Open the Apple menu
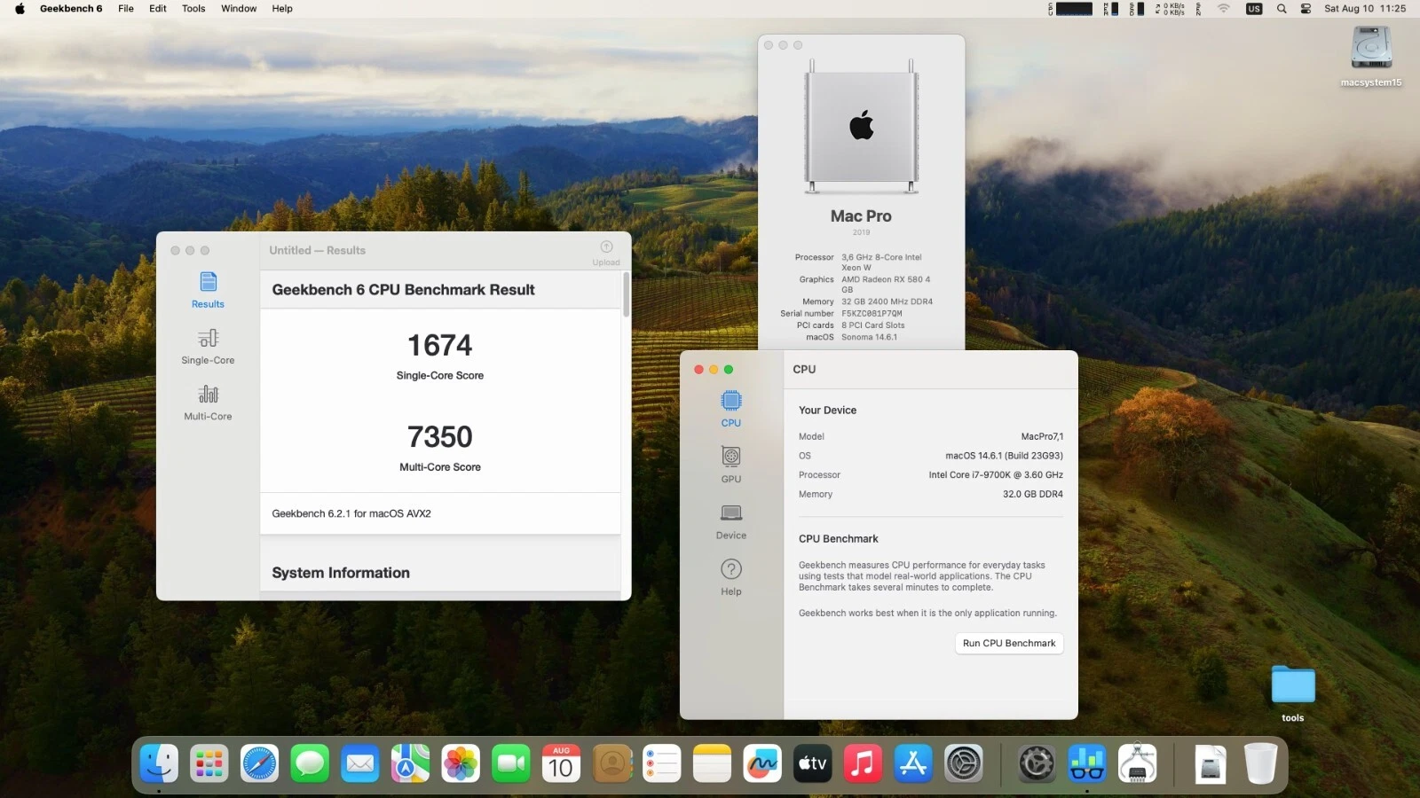Screen dimensions: 1420x798 20,9
